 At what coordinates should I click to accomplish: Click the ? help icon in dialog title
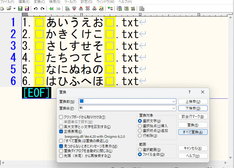[x=189, y=92]
